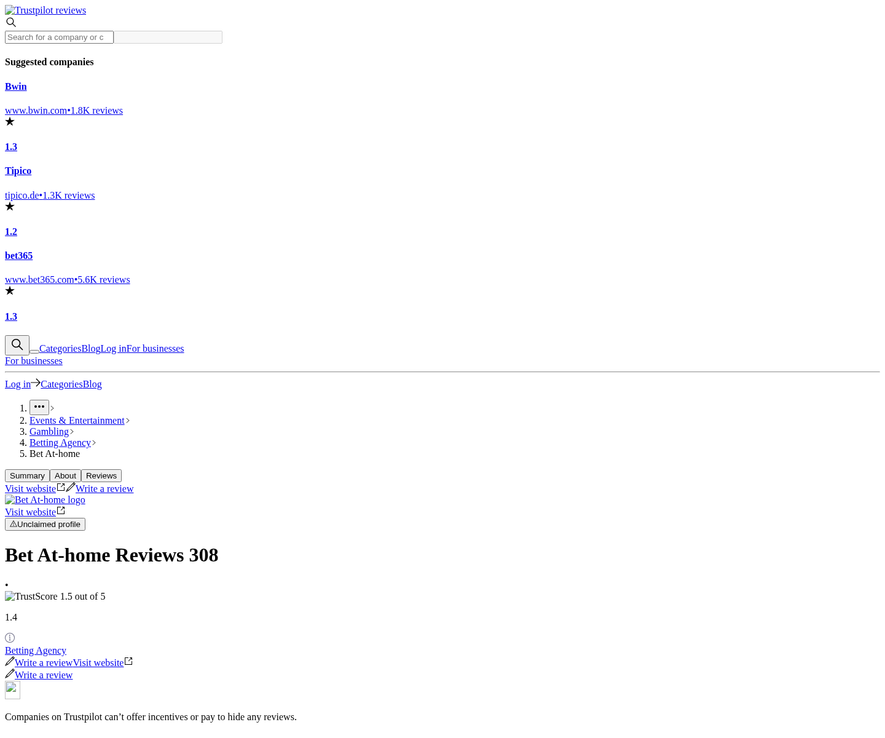
Task: Open the Tipico suggested company
Action: 18,171
